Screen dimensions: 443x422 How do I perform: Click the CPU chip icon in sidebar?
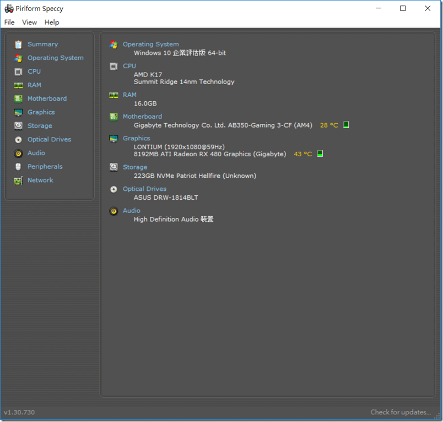point(18,72)
